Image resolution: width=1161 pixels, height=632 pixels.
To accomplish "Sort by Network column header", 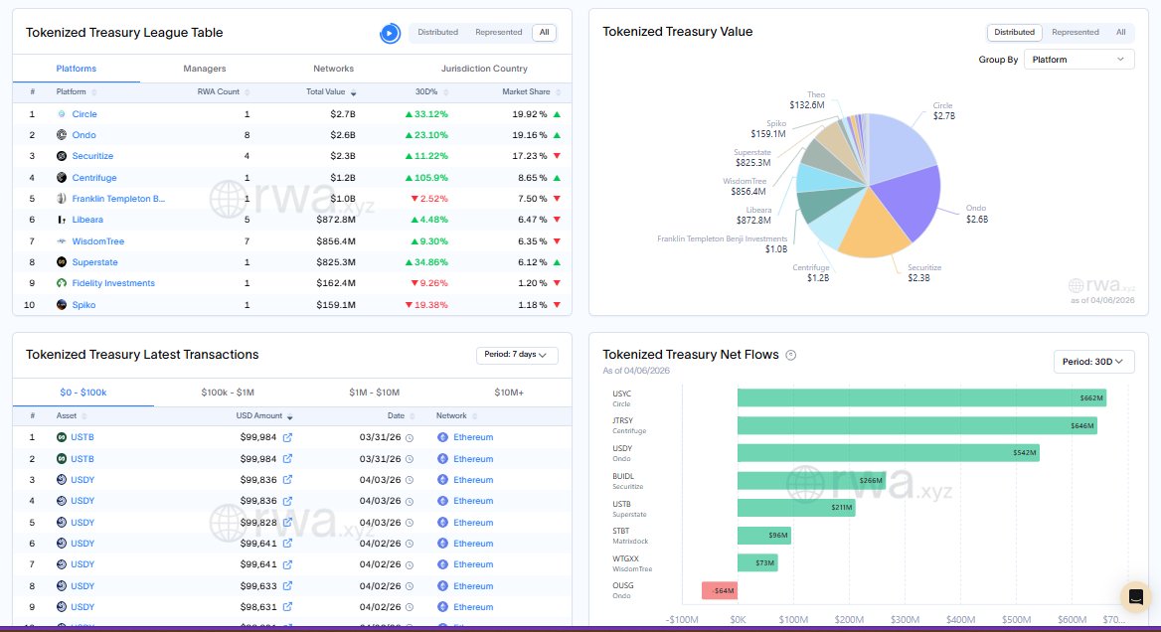I will pos(456,416).
